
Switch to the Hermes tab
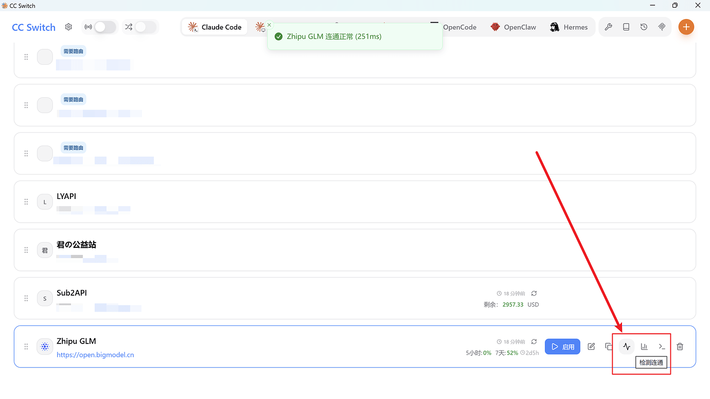coord(569,27)
